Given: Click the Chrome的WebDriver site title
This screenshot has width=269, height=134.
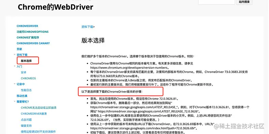Looking at the screenshot, I should point(55,7).
